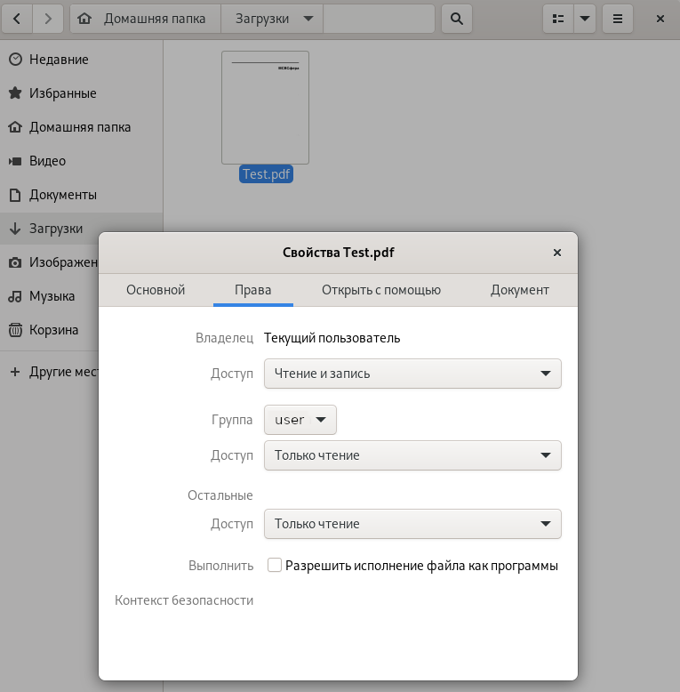Image resolution: width=680 pixels, height=692 pixels.
Task: Click the Домашняя папка path button
Action: [144, 19]
